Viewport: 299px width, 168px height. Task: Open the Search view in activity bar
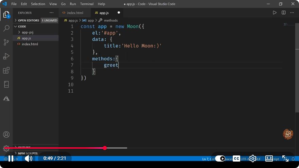tap(6, 29)
